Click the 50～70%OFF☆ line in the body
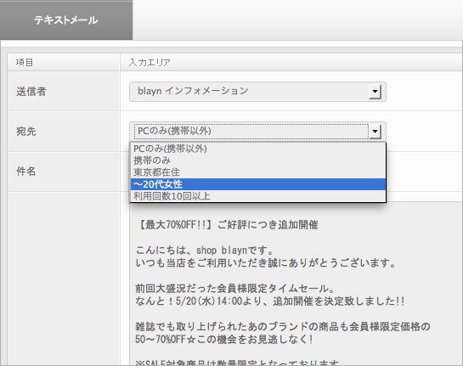 tap(224, 339)
